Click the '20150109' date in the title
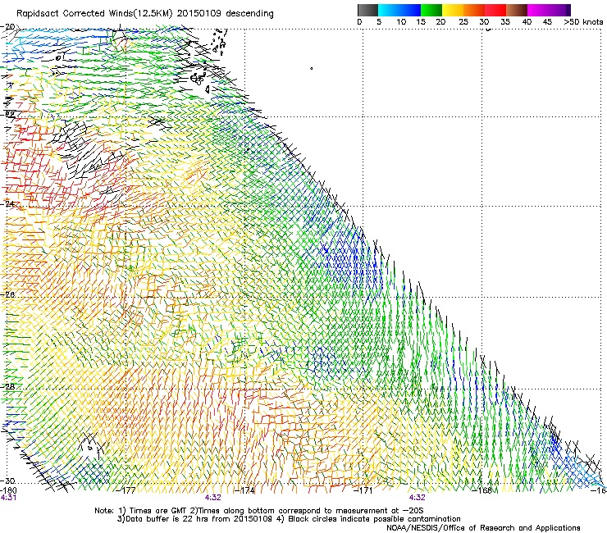Viewport: 607px width, 533px height. pos(199,14)
